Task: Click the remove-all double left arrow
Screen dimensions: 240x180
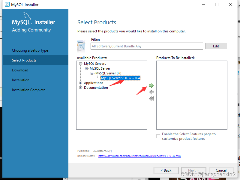Action: click(x=151, y=99)
